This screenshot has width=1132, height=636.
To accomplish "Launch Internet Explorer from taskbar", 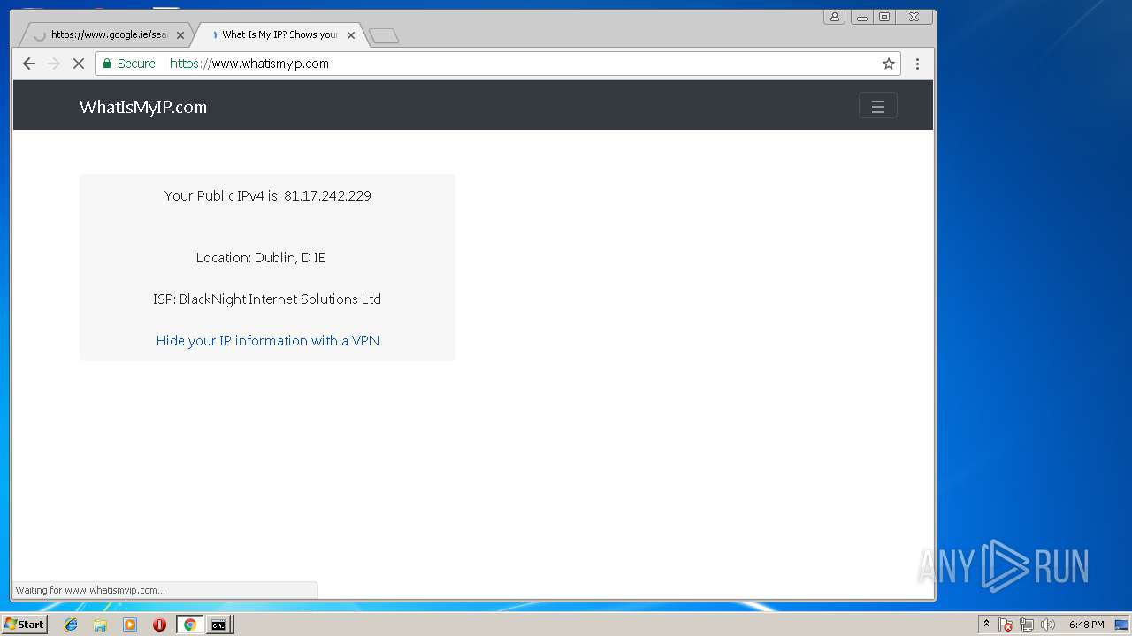I will (71, 625).
